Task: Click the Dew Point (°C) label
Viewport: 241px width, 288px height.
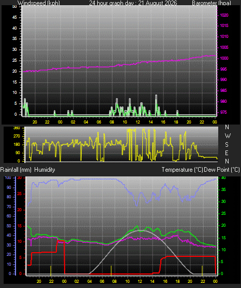Action: point(222,170)
